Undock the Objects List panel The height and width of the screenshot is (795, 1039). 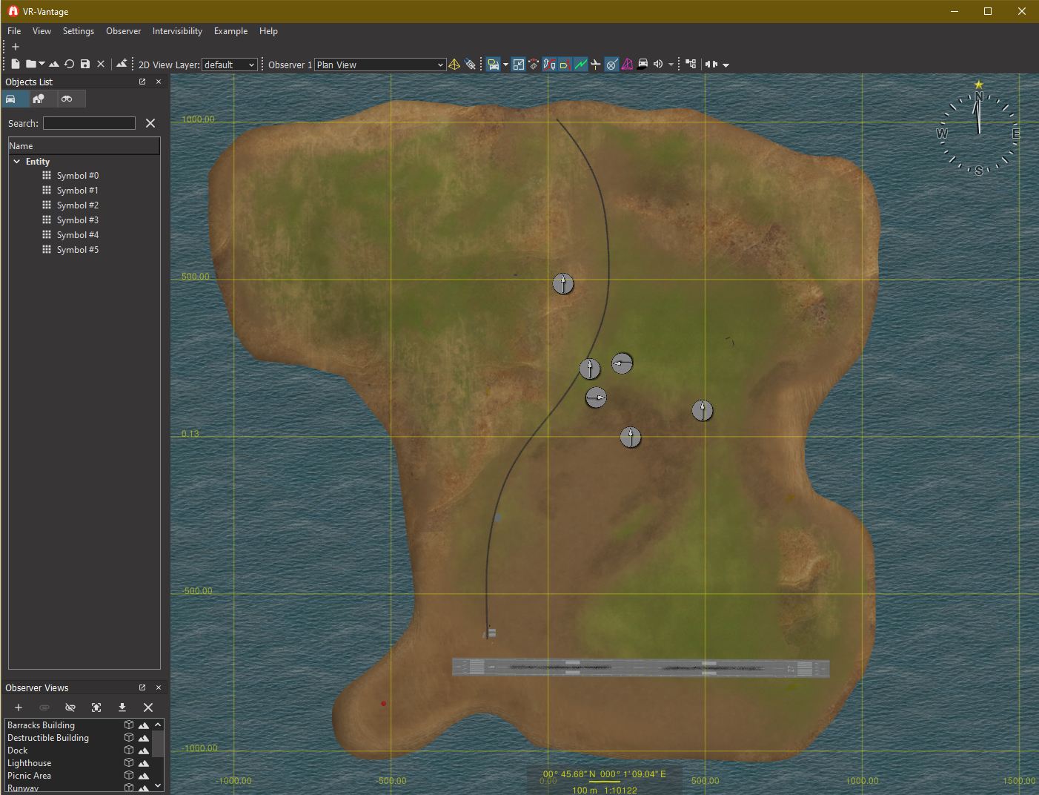coord(142,82)
